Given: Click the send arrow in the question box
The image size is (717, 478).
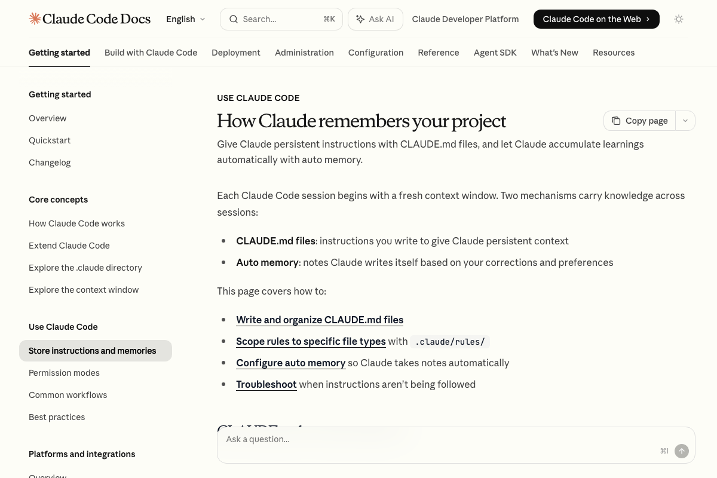Looking at the screenshot, I should [682, 451].
